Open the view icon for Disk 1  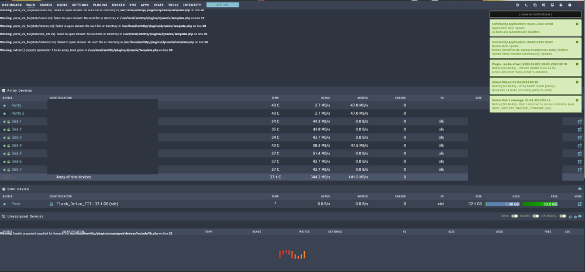pos(579,121)
